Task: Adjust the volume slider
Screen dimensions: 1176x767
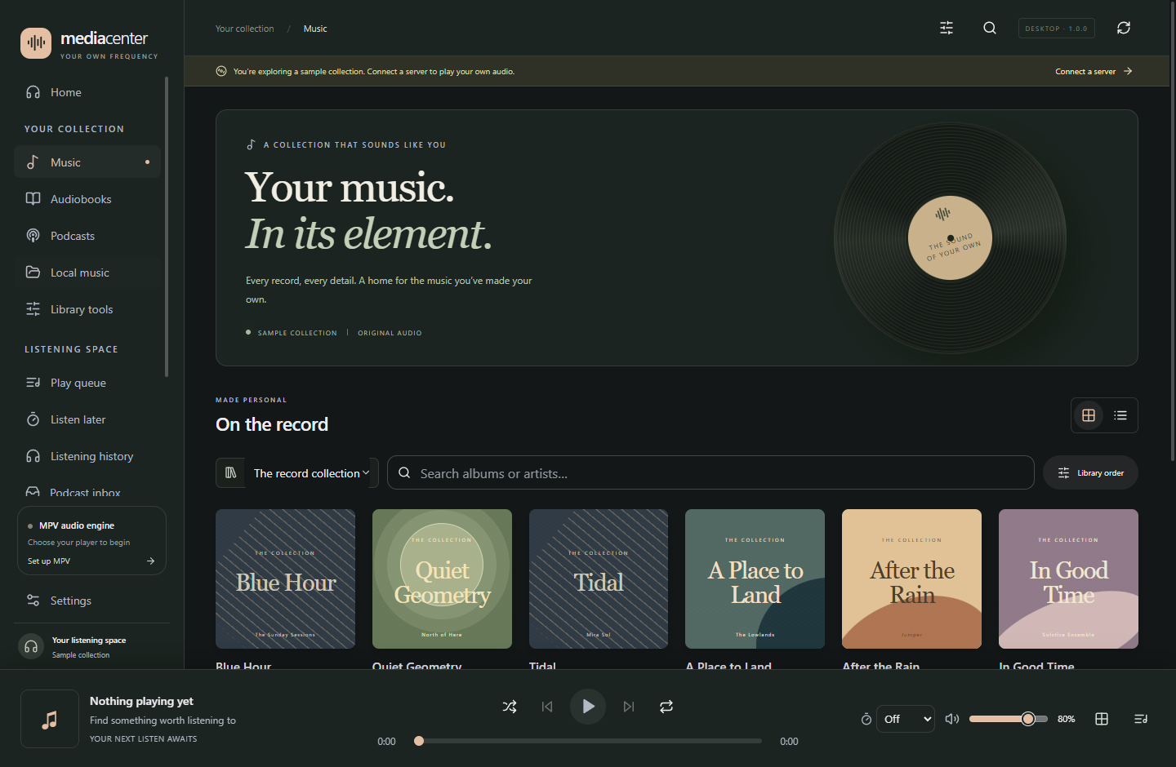Action: [x=1008, y=719]
